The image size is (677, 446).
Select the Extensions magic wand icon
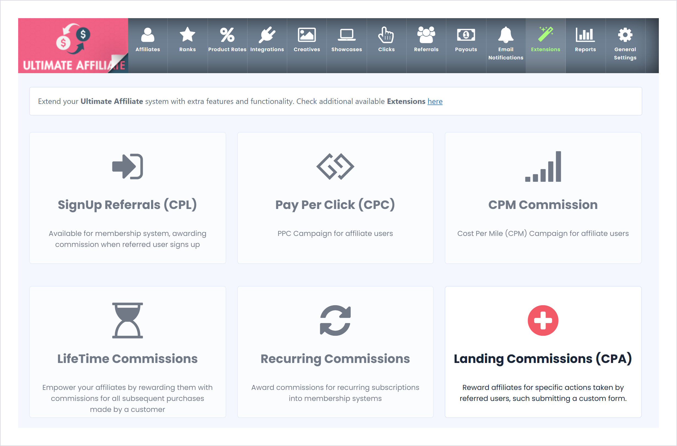[x=545, y=34]
